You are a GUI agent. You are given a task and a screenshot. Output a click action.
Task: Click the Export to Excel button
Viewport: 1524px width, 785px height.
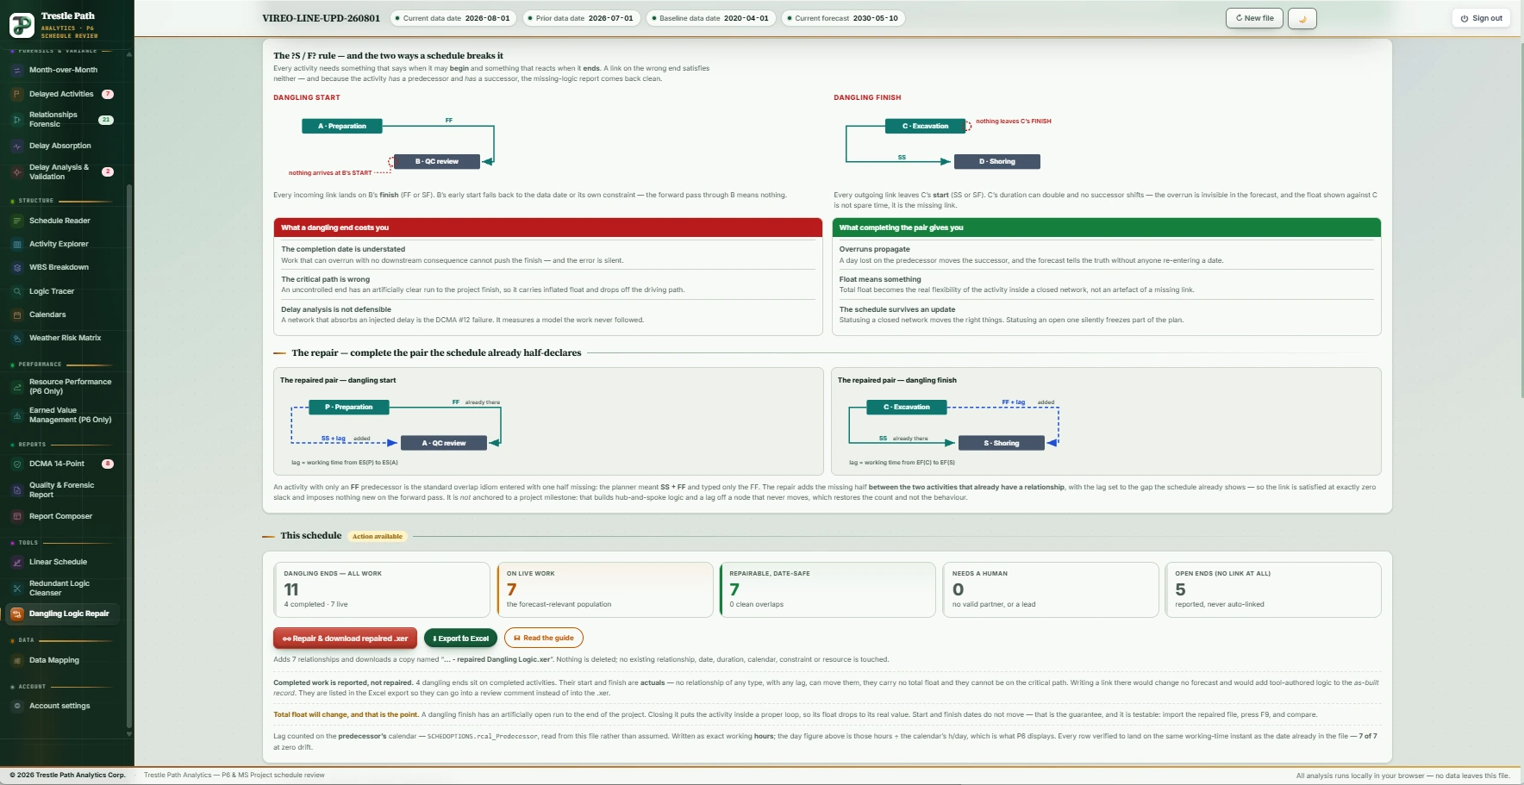(460, 639)
